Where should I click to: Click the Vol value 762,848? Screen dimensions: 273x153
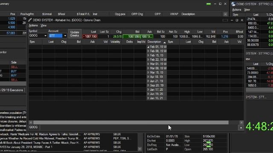[210, 37]
